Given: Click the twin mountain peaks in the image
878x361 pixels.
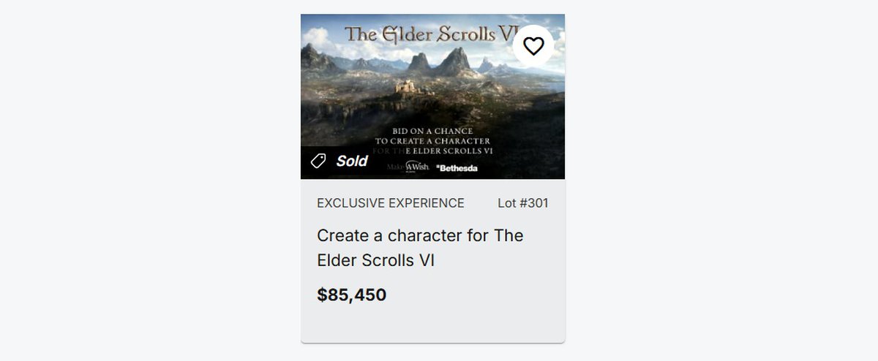Looking at the screenshot, I should pos(439,61).
